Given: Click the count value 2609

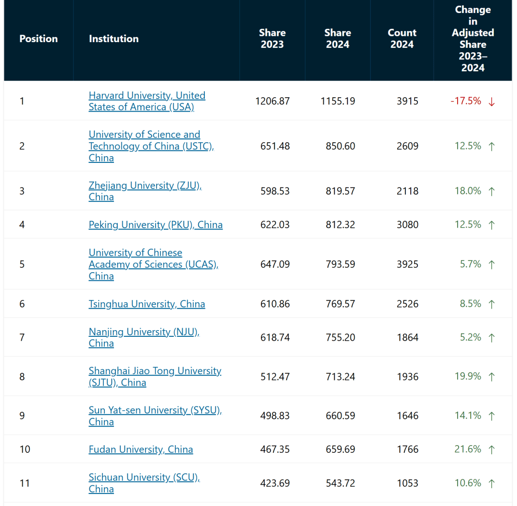Looking at the screenshot, I should click(x=407, y=146).
